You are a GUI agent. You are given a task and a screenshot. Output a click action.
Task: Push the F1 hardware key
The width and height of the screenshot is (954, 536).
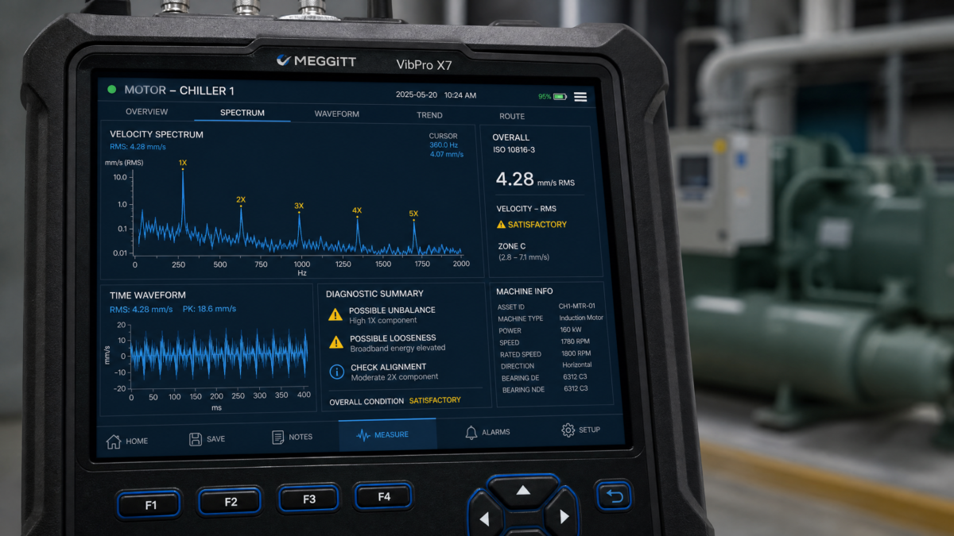click(x=150, y=505)
